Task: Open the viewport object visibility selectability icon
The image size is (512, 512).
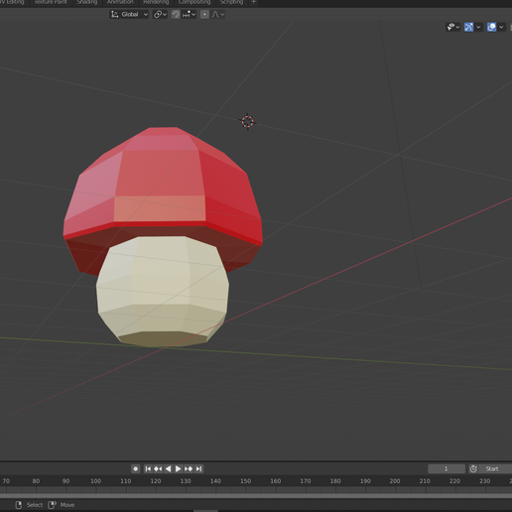Action: tap(452, 27)
